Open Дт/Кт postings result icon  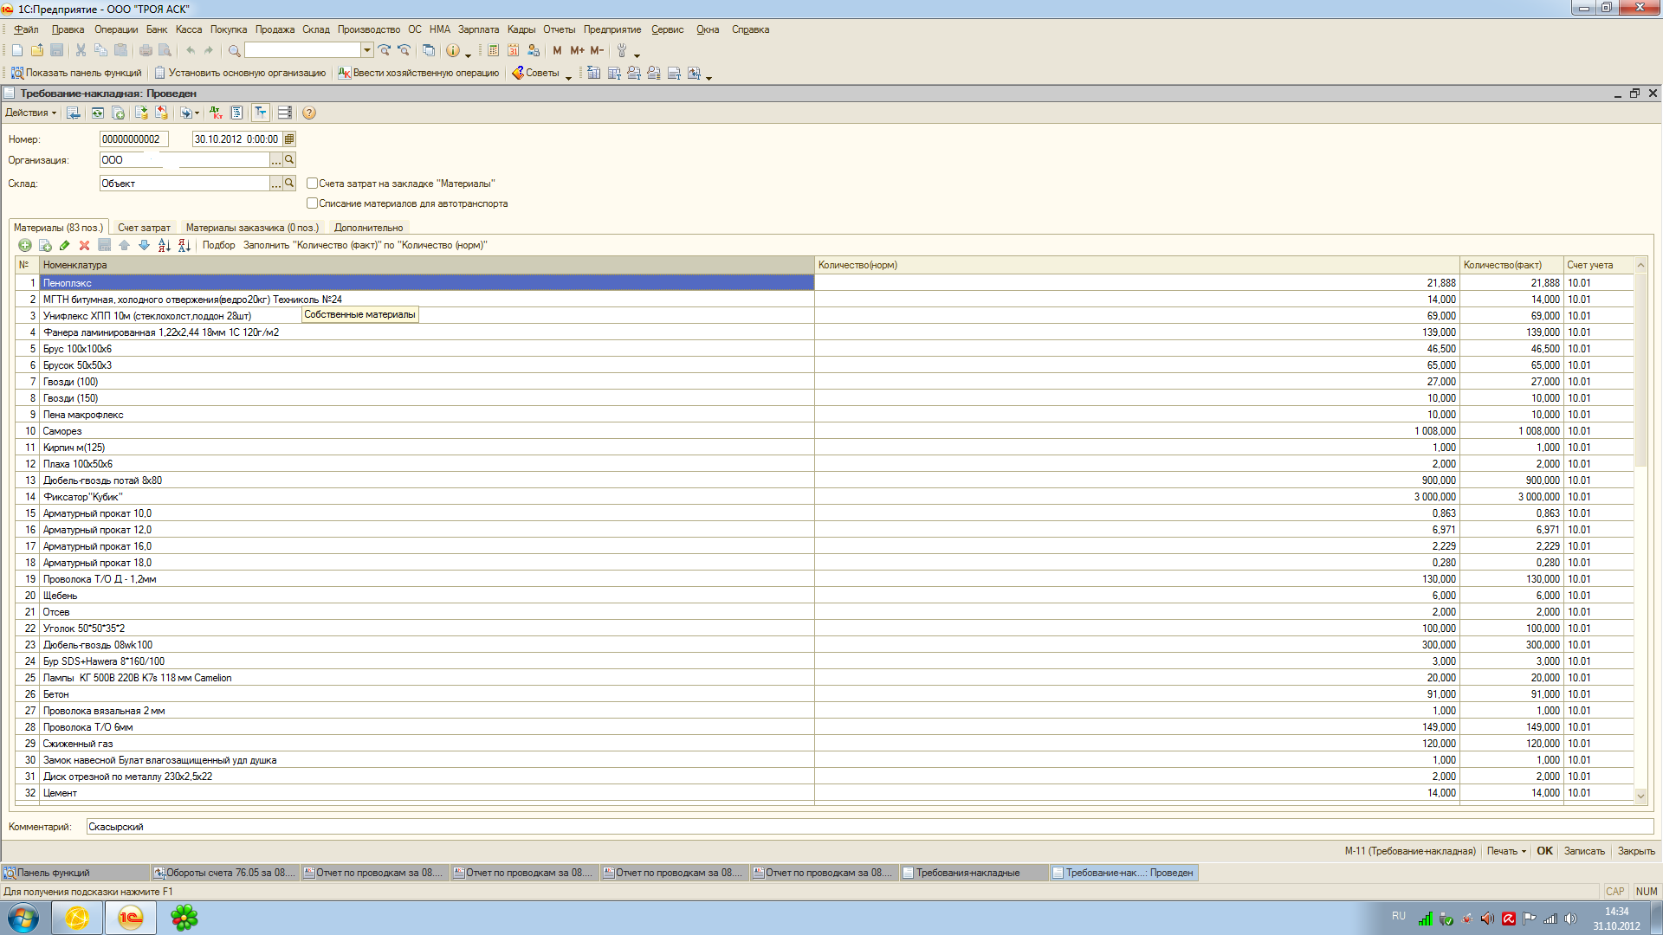point(216,113)
